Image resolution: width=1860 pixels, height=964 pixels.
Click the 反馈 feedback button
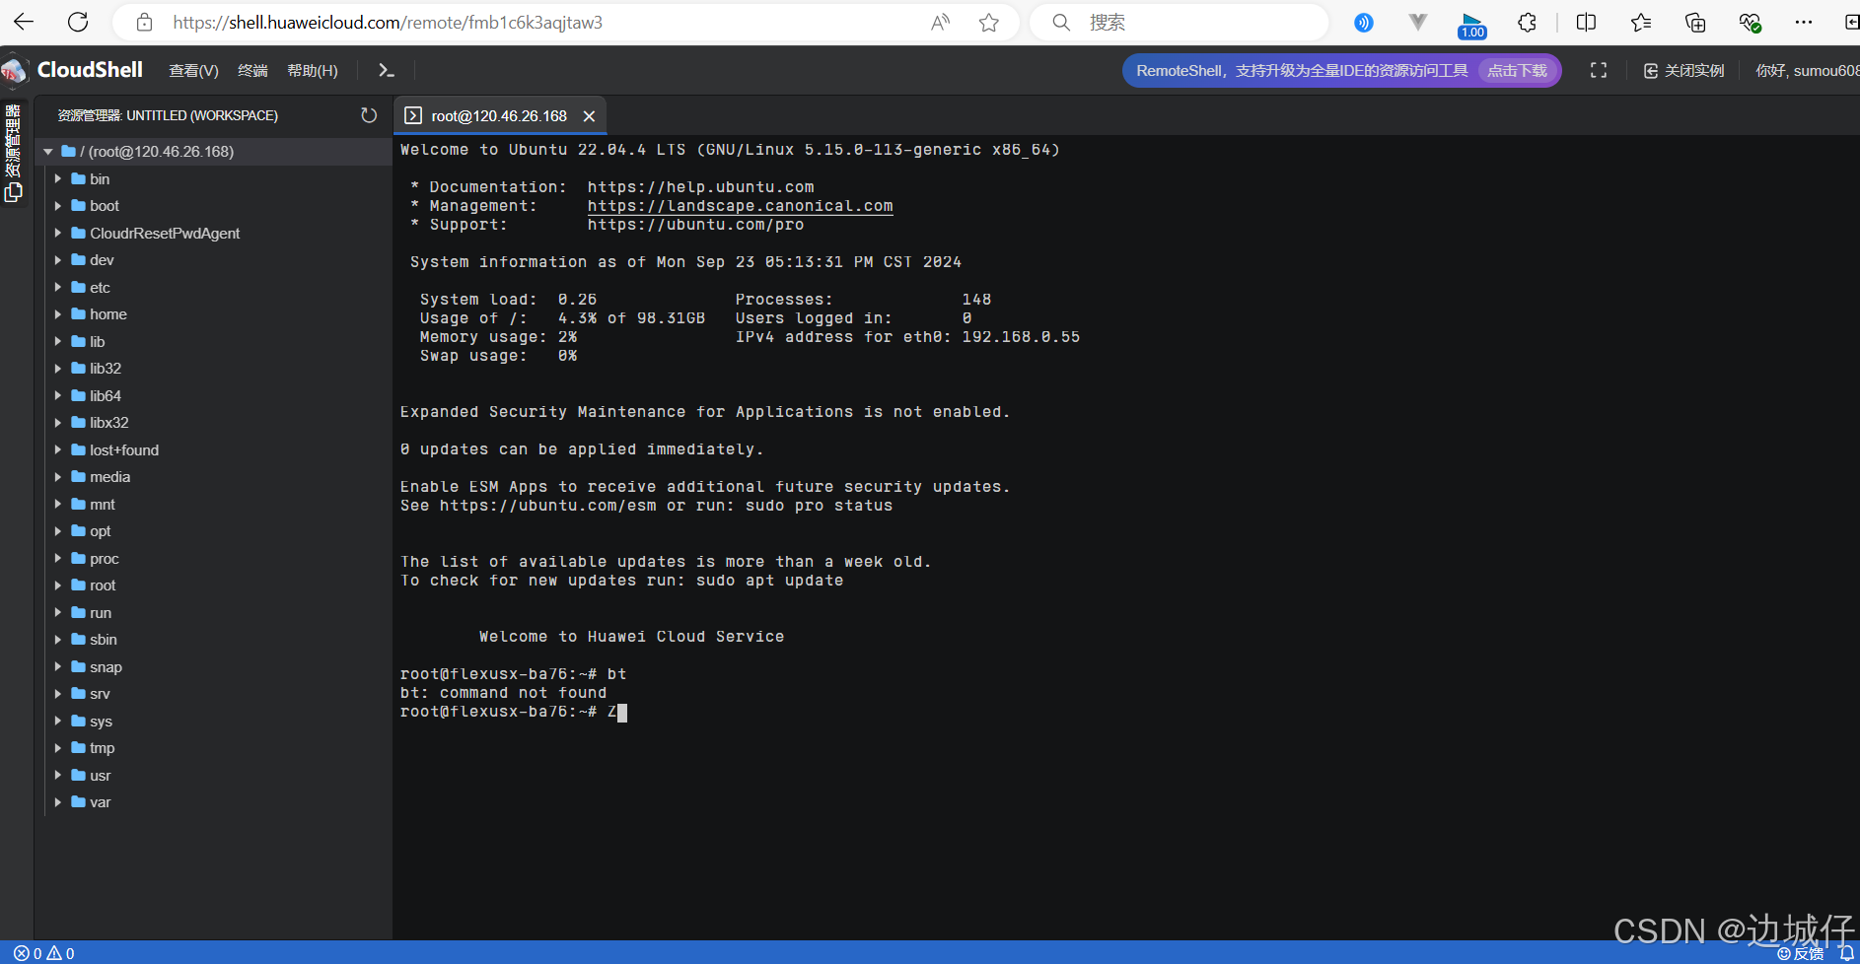tap(1801, 953)
